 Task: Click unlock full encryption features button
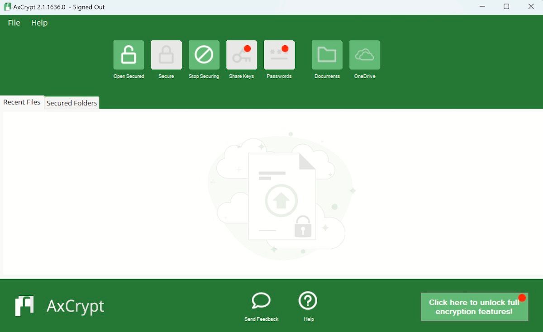click(474, 307)
